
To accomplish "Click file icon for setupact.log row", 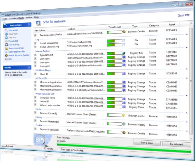I will coord(124,41).
